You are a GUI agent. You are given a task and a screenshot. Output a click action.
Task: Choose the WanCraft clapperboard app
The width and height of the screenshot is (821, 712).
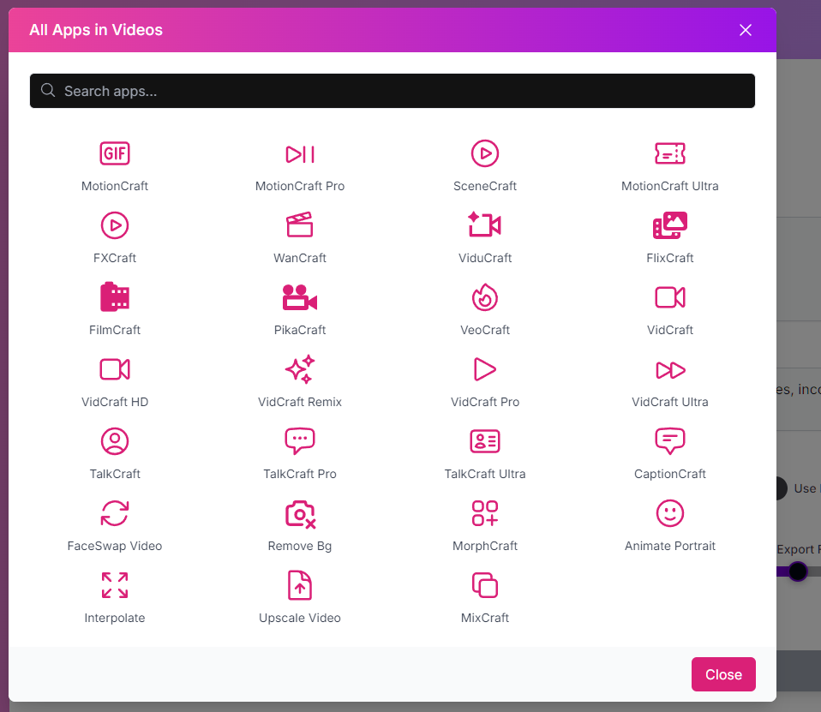(x=299, y=225)
